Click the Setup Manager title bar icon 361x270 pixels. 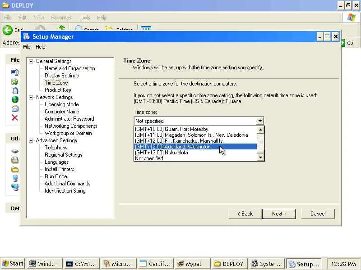click(x=27, y=36)
